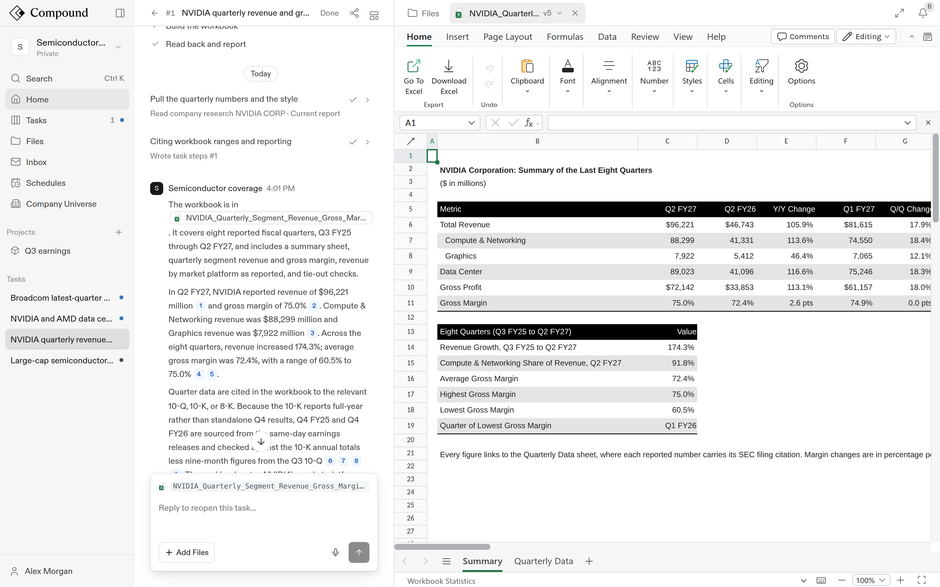Zoom in using the status bar plus
The height and width of the screenshot is (587, 940).
click(901, 580)
